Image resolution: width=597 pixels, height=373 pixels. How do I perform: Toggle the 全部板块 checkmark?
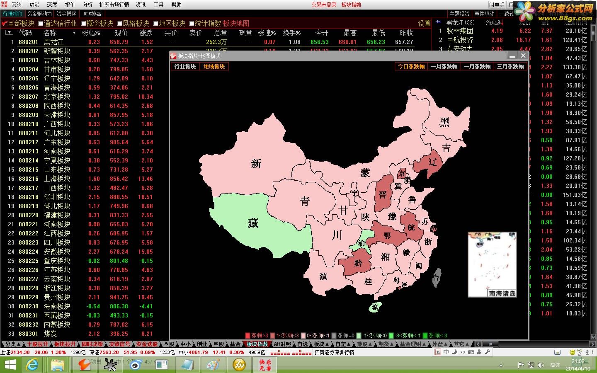click(x=5, y=23)
